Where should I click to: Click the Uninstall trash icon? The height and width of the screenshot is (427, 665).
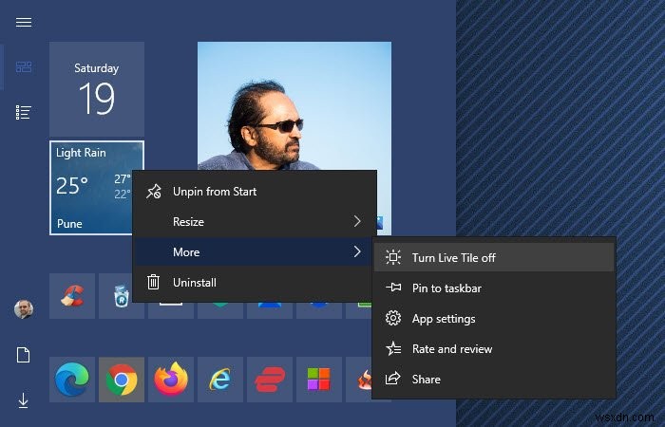153,282
